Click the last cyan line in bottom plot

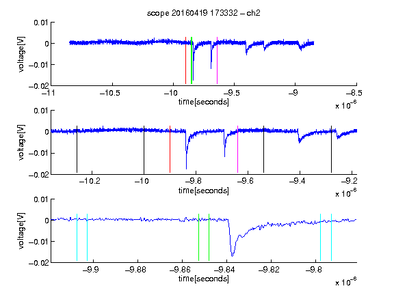tap(332, 238)
